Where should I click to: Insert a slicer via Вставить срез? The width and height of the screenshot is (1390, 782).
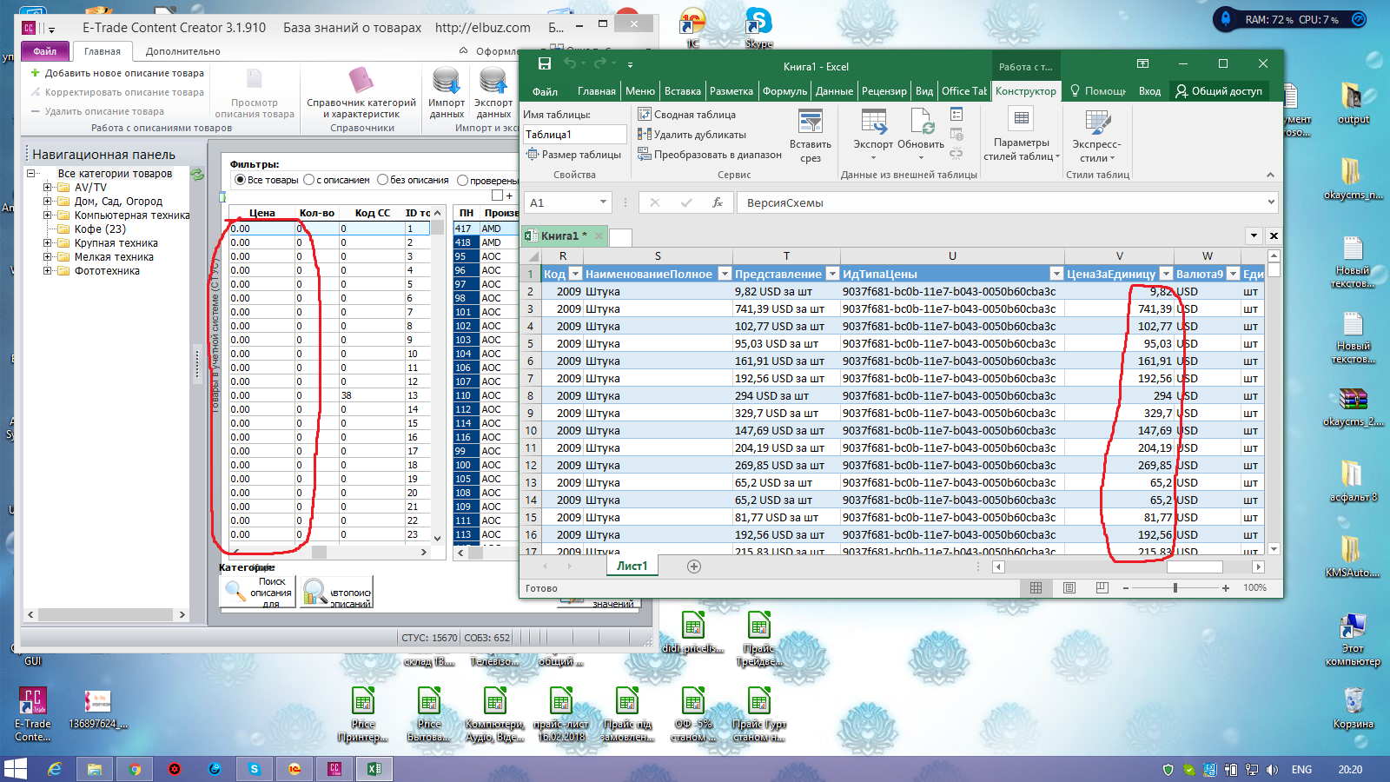811,136
